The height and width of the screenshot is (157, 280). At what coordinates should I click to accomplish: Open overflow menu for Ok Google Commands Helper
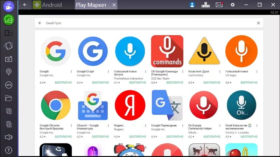[x=220, y=126]
